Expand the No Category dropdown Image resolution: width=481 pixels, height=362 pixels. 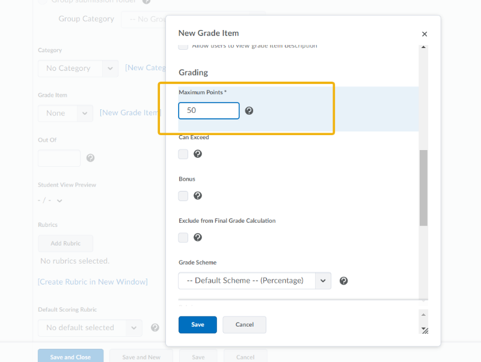[x=78, y=68]
